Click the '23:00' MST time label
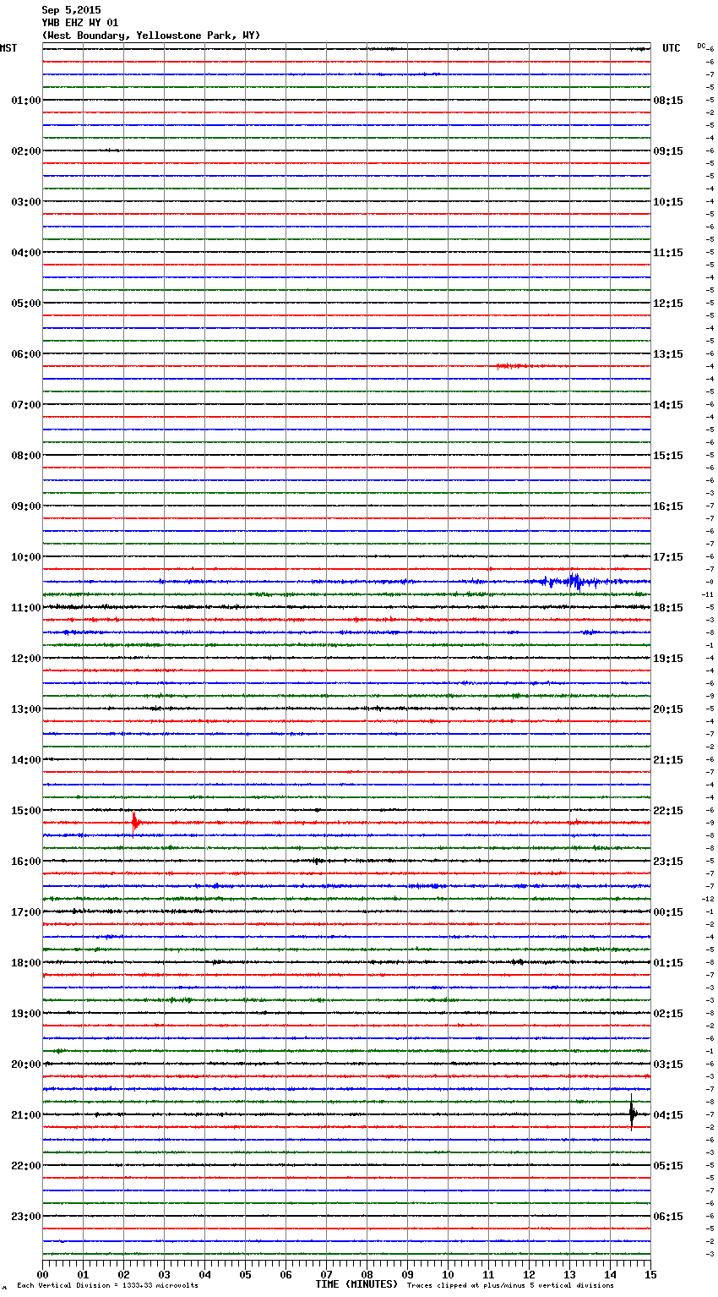Image resolution: width=718 pixels, height=1297 pixels. coord(26,1216)
